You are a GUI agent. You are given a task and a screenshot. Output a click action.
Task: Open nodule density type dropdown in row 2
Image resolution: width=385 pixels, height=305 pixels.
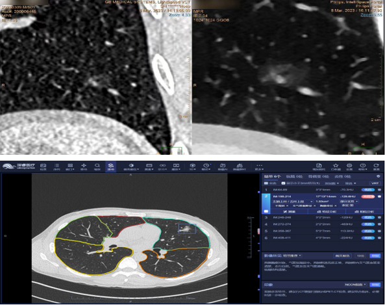pyautogui.click(x=349, y=202)
